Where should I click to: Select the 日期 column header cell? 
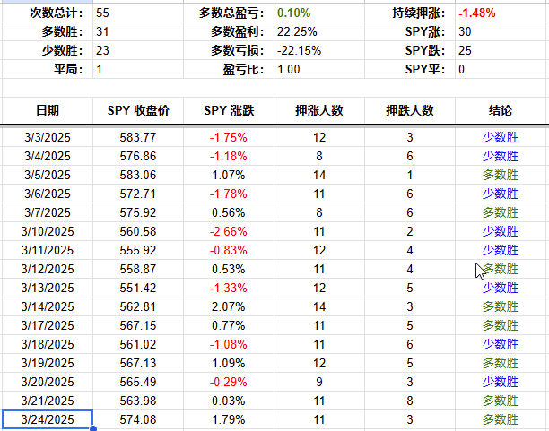coord(48,111)
